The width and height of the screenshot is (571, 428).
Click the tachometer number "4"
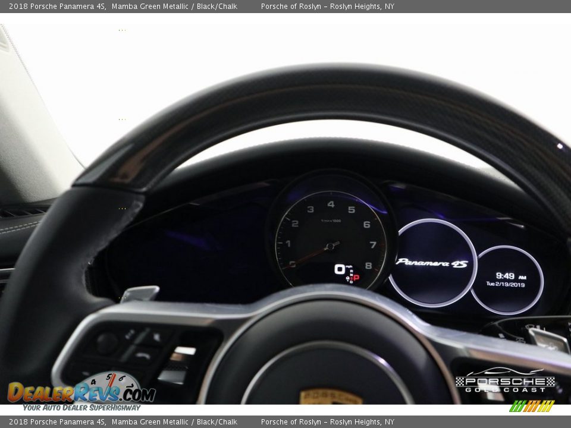(331, 204)
